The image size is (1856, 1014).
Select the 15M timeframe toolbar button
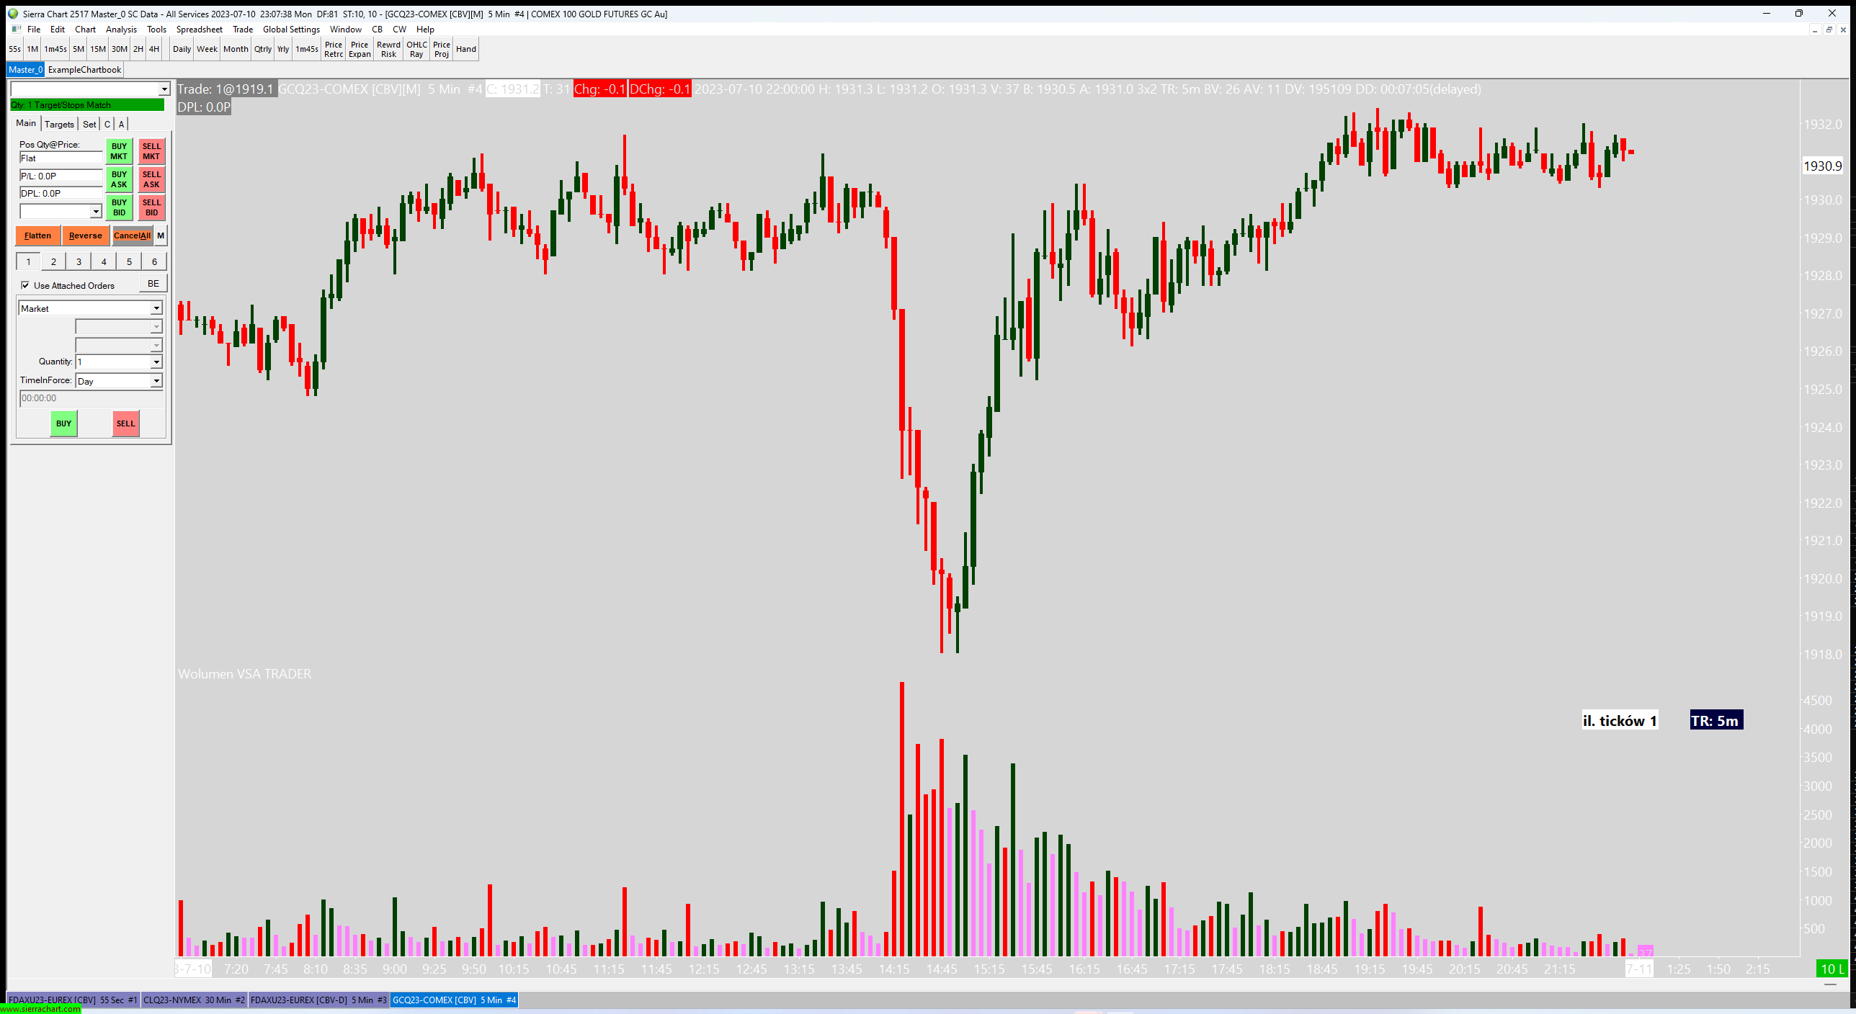[98, 49]
